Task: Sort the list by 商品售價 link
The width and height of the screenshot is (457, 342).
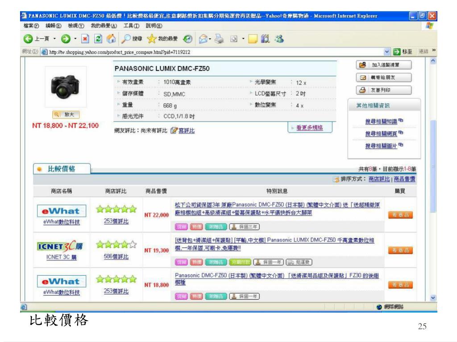Action: coord(404,179)
